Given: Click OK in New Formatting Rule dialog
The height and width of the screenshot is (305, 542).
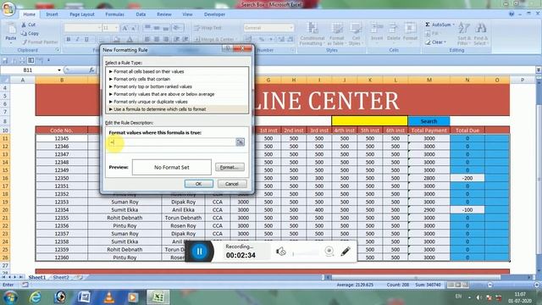Looking at the screenshot, I should point(198,184).
